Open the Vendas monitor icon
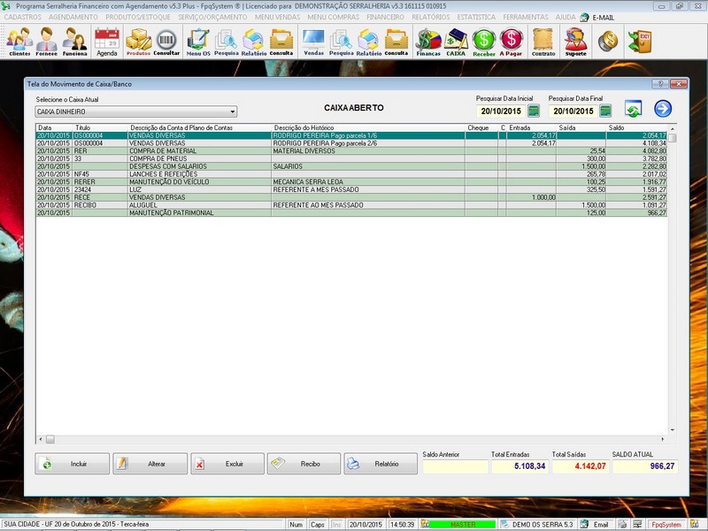 pyautogui.click(x=314, y=42)
